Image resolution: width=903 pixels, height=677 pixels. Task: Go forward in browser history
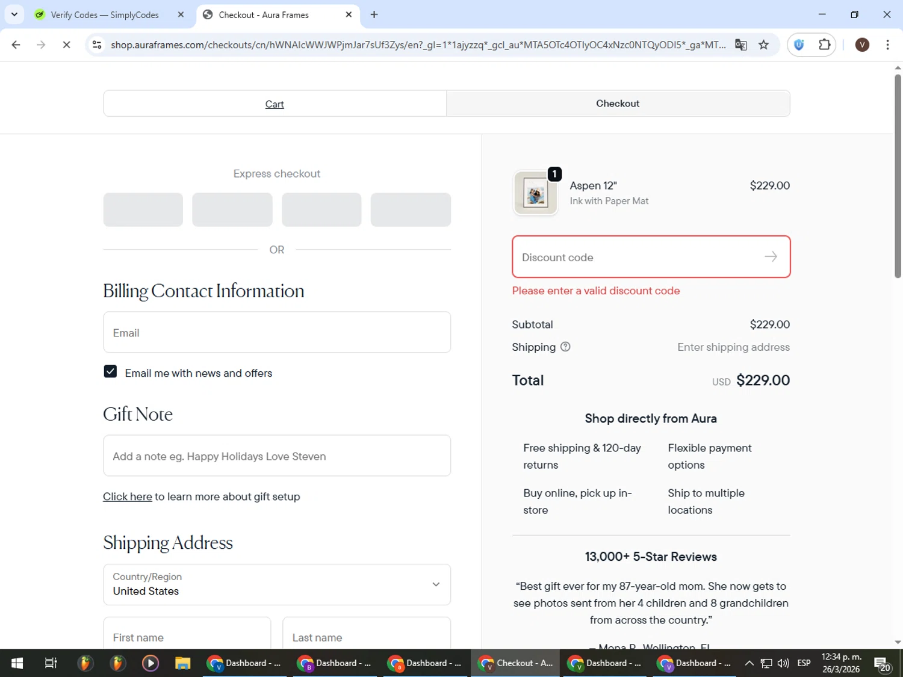41,45
